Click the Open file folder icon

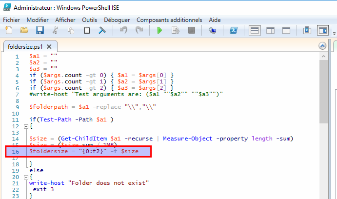[x=24, y=31]
